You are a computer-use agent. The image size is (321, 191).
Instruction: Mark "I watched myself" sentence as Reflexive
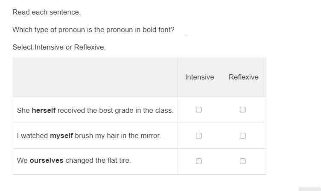coord(242,136)
